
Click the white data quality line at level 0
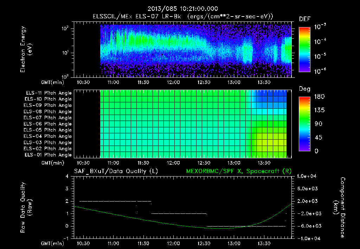246,226
